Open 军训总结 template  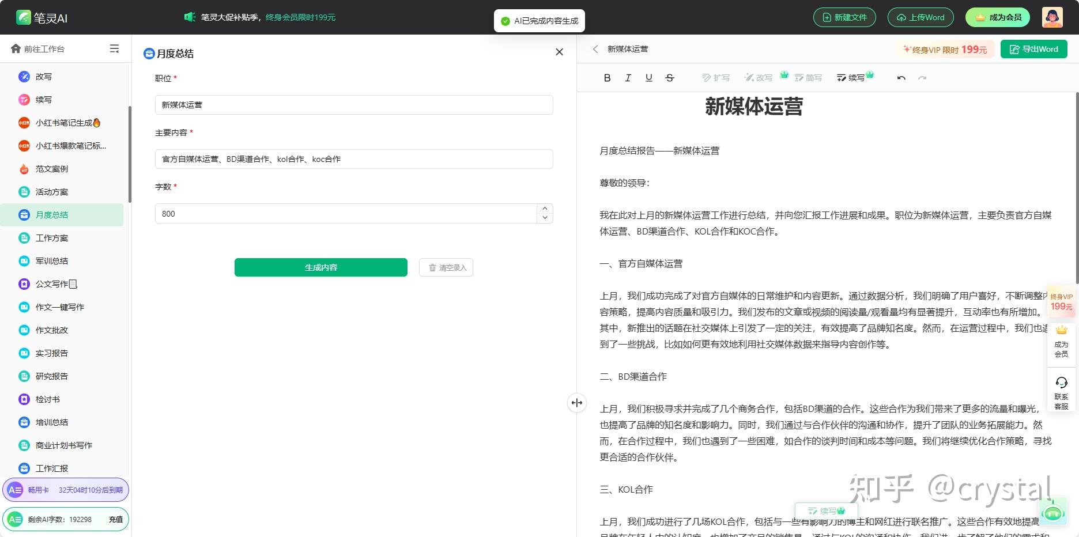[62, 261]
